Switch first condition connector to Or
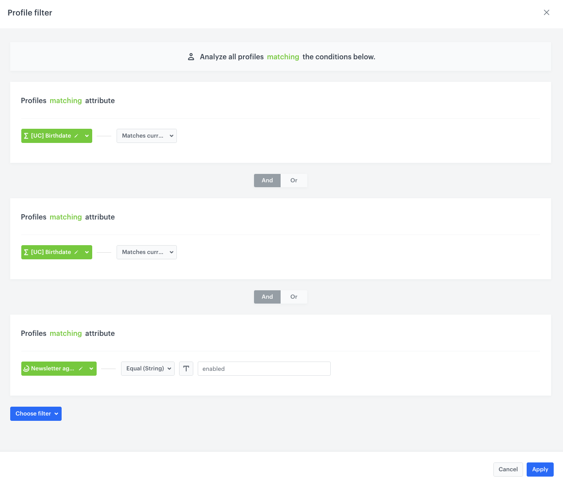Screen dimensions: 563x485 pyautogui.click(x=293, y=180)
